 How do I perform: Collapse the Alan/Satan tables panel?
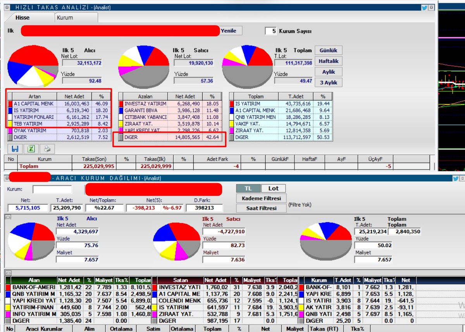tap(7, 272)
